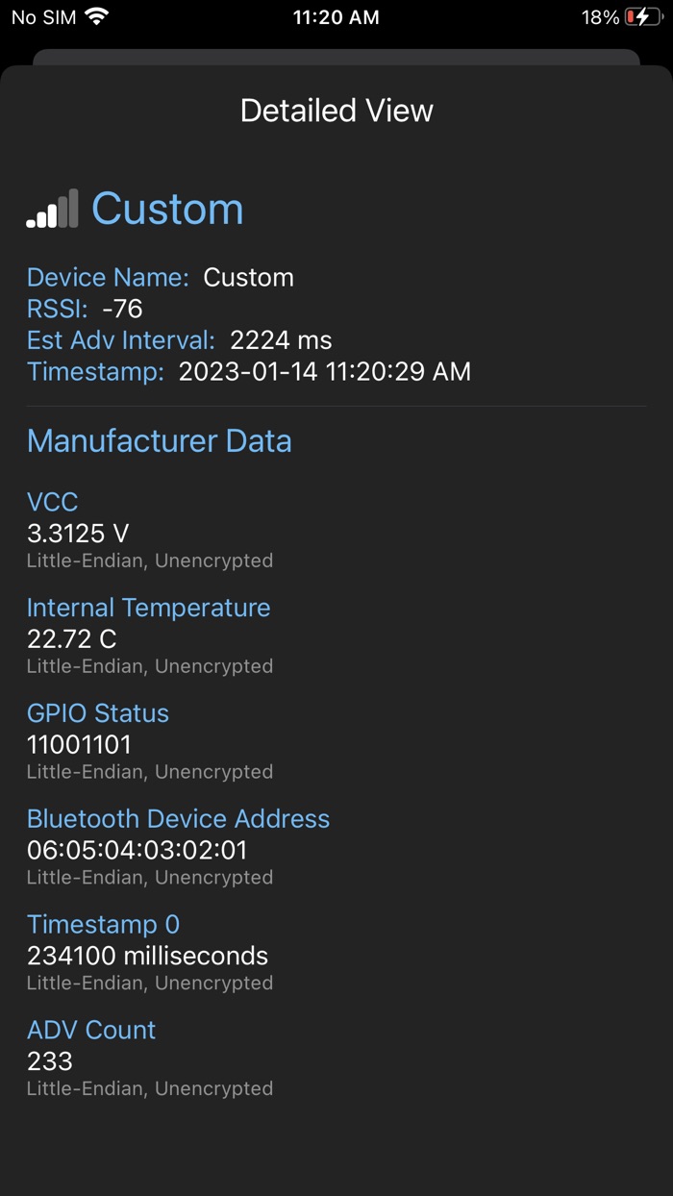The width and height of the screenshot is (673, 1196).
Task: Select the Timestamp 0 field label
Action: point(103,925)
